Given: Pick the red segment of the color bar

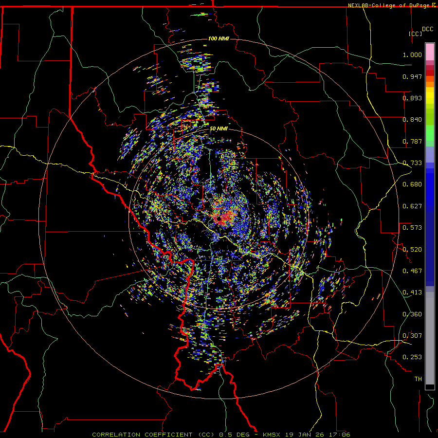Looking at the screenshot, I should tap(430, 73).
